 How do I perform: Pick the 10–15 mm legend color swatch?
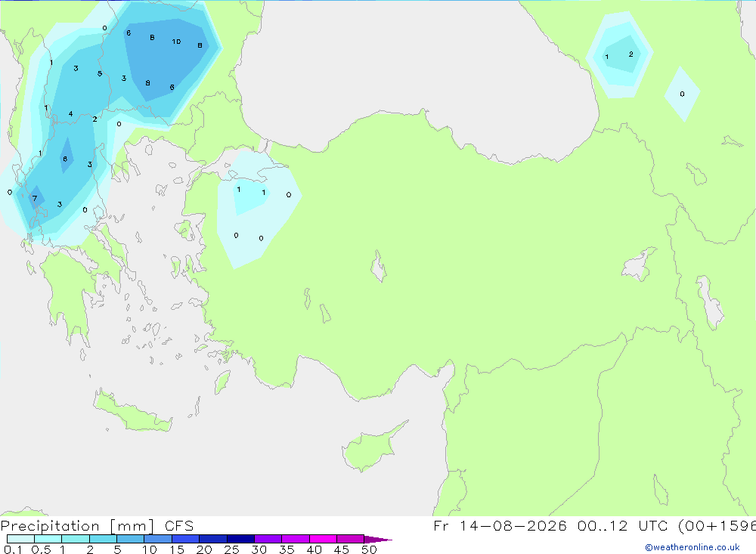158,539
